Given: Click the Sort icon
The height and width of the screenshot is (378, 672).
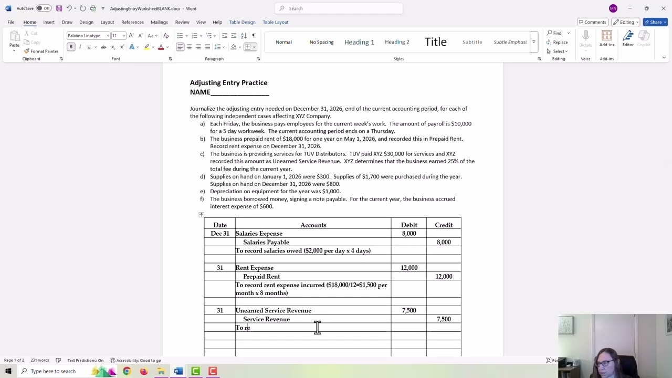Looking at the screenshot, I should point(244,35).
